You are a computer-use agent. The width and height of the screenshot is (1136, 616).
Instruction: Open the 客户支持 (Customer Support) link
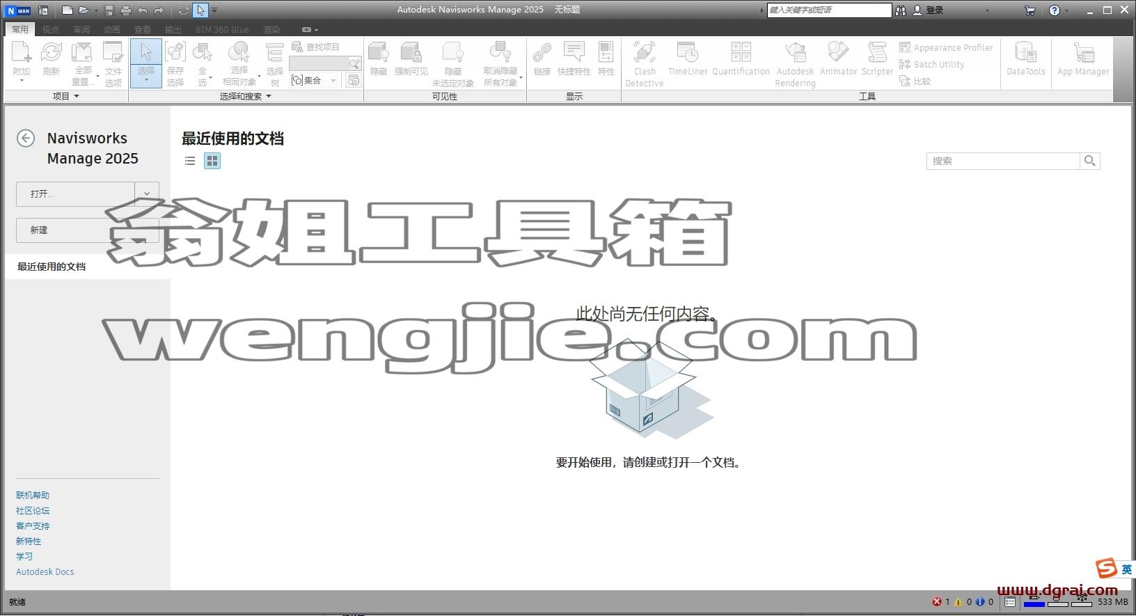33,526
